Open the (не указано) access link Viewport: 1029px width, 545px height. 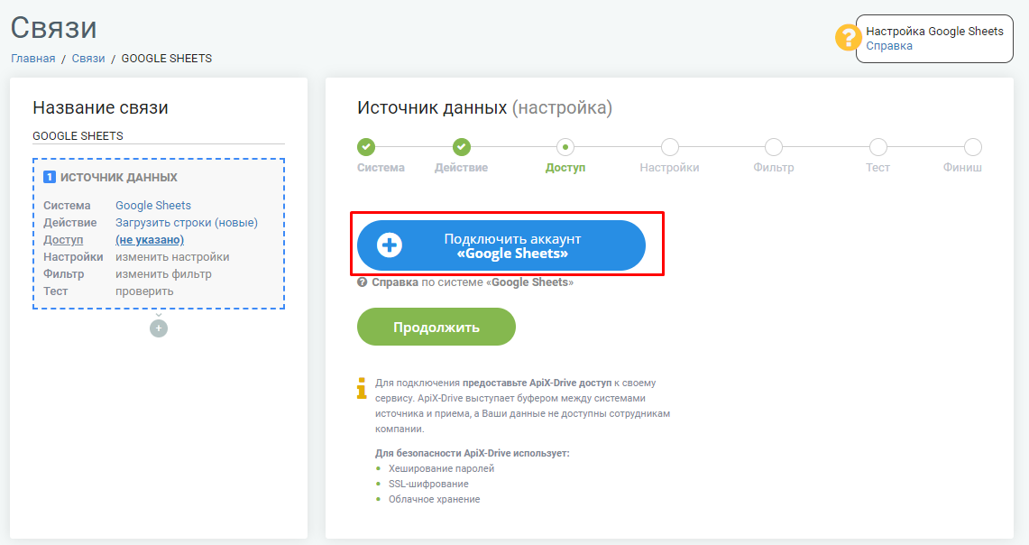pos(150,240)
